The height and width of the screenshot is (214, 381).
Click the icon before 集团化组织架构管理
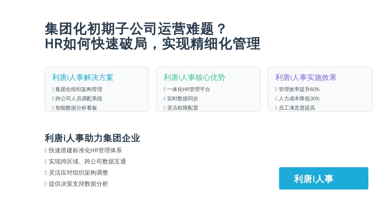pos(53,89)
